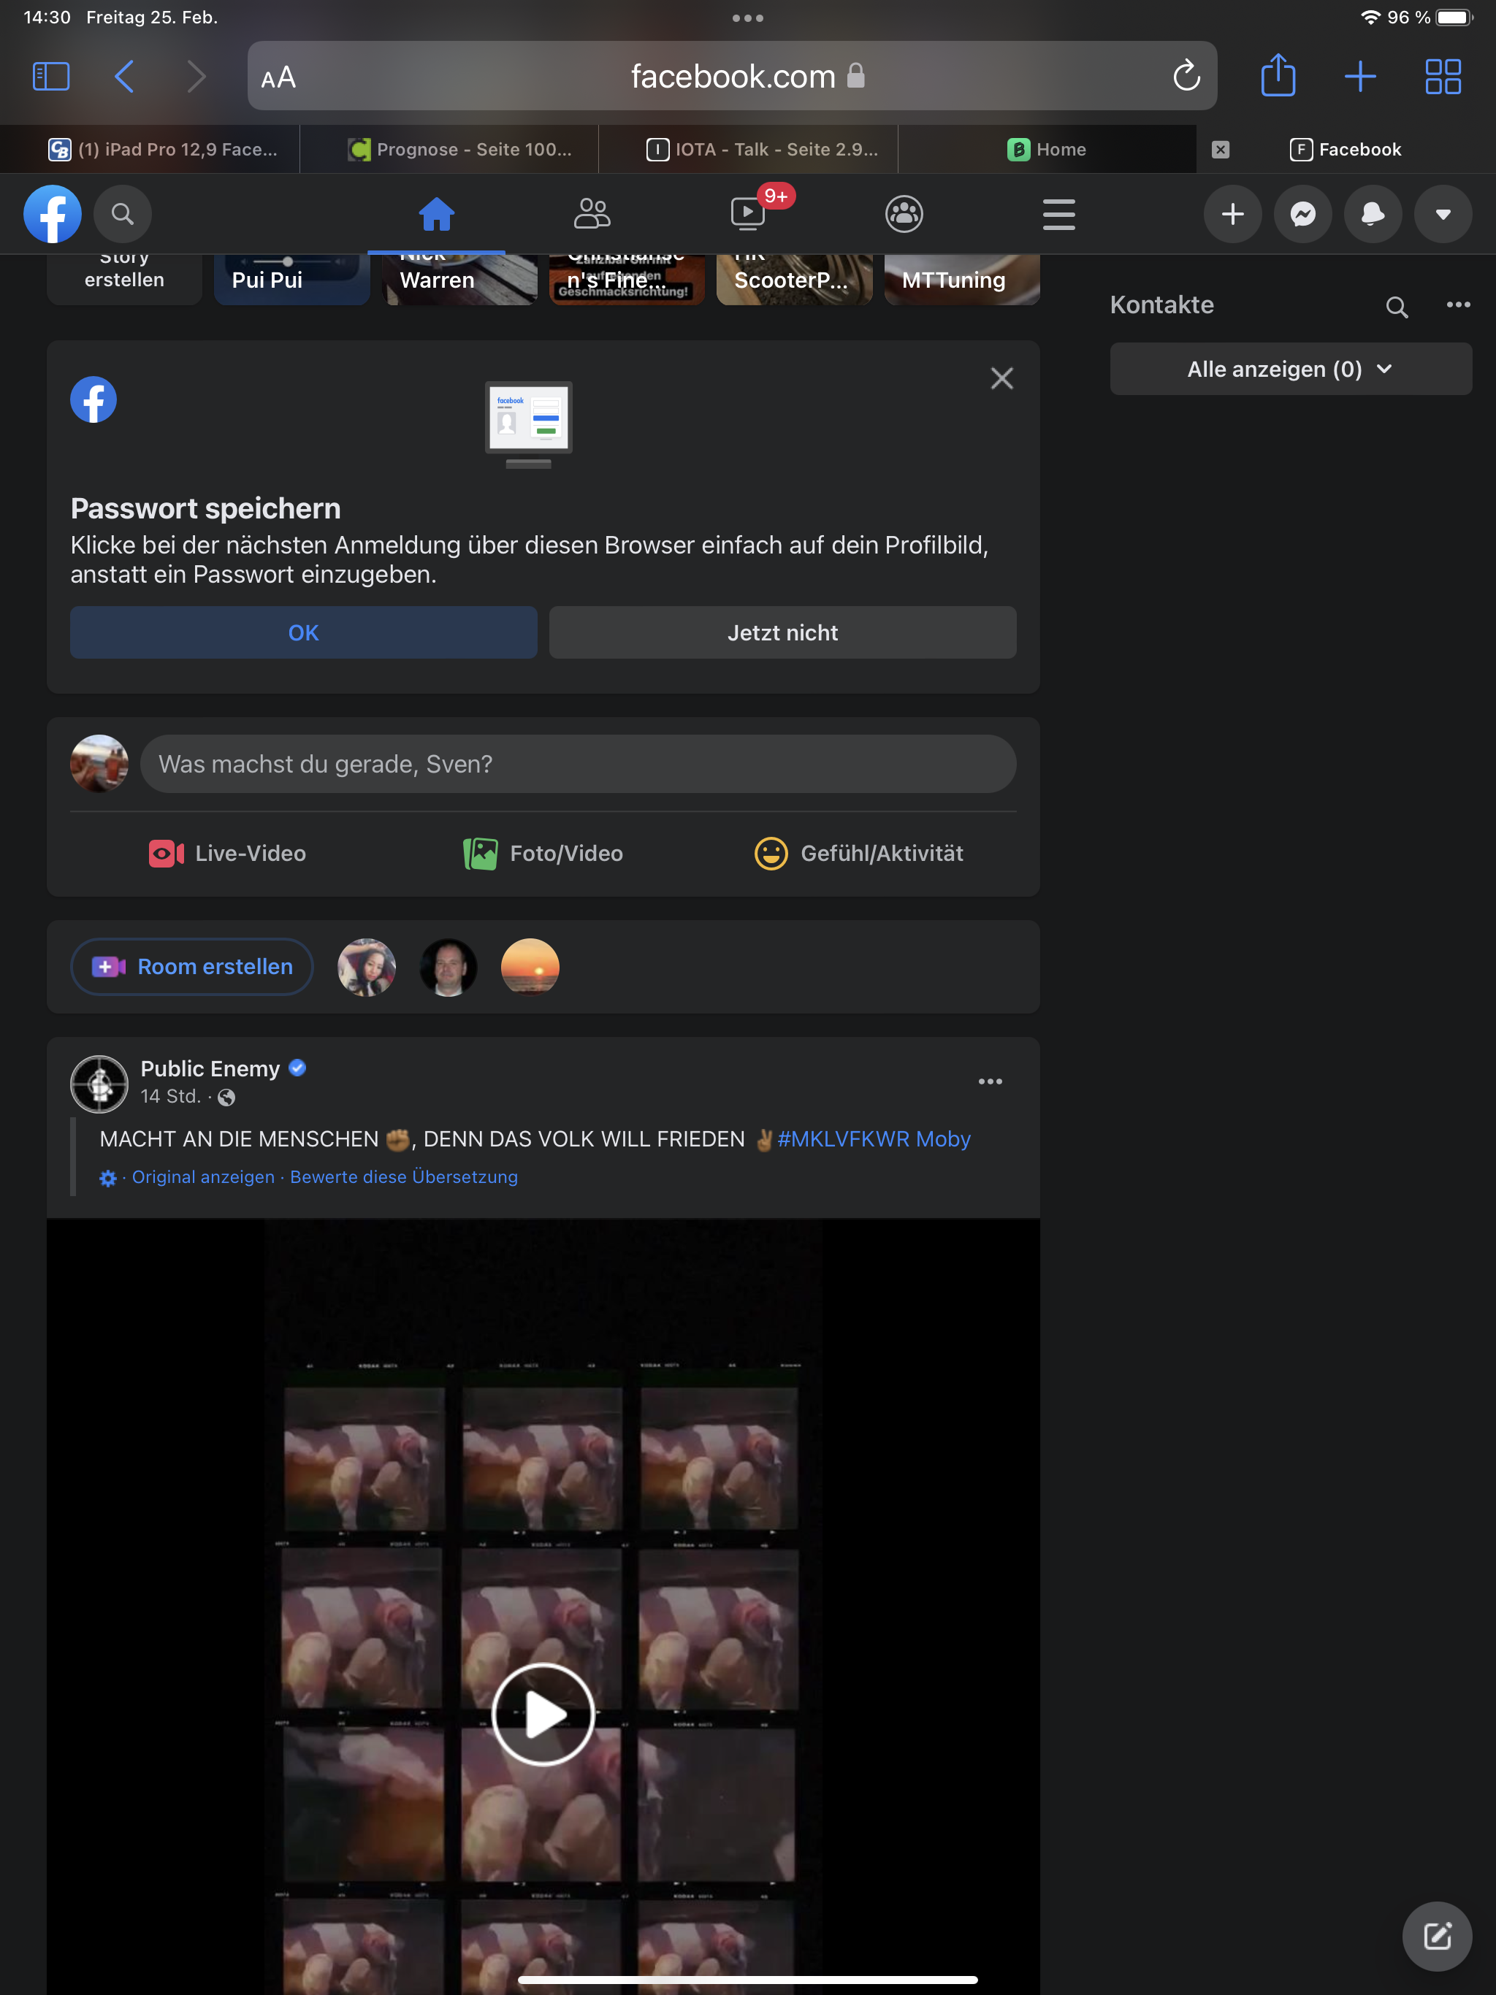Search contacts with the Kontakte magnifier
The width and height of the screenshot is (1496, 1995).
[x=1396, y=307]
